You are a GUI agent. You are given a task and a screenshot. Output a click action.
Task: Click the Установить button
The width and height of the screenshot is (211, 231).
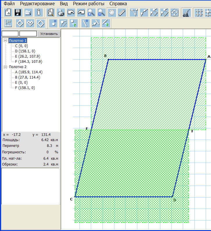[49, 34]
